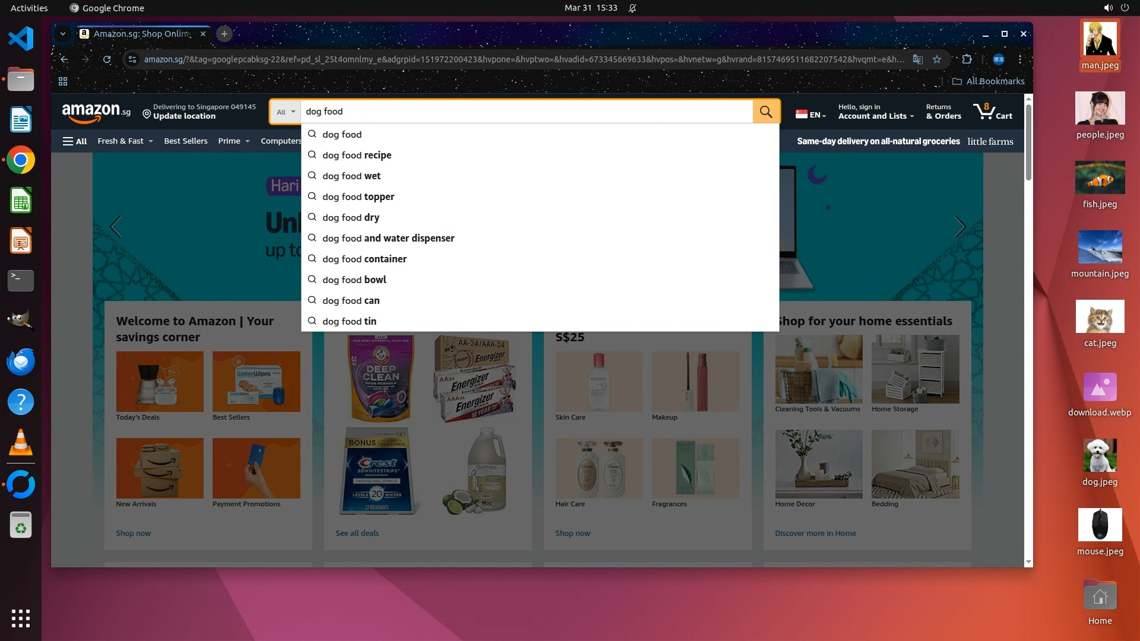Open Chrome apps grid shortcut
The width and height of the screenshot is (1140, 641).
click(63, 81)
